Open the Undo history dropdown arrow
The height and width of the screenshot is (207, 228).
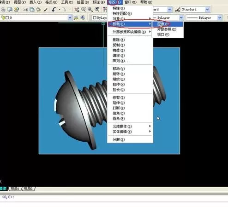(60, 10)
